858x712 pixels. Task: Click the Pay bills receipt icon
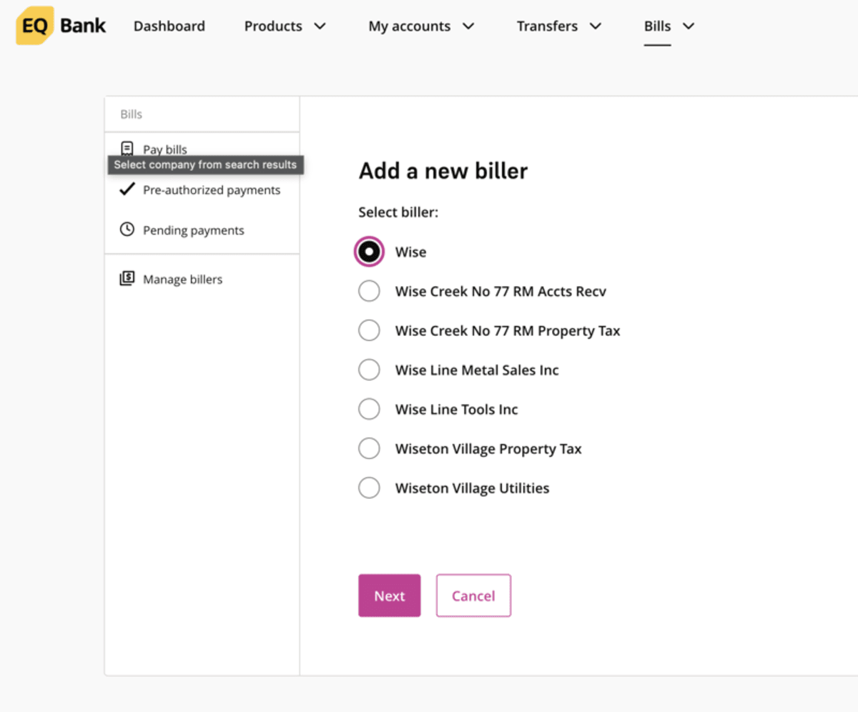coord(127,149)
